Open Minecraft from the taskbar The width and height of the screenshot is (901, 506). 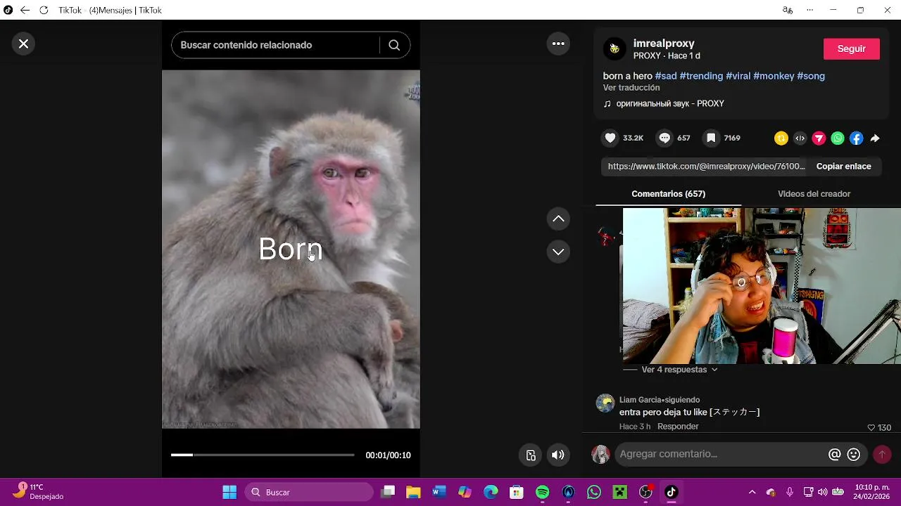click(619, 492)
